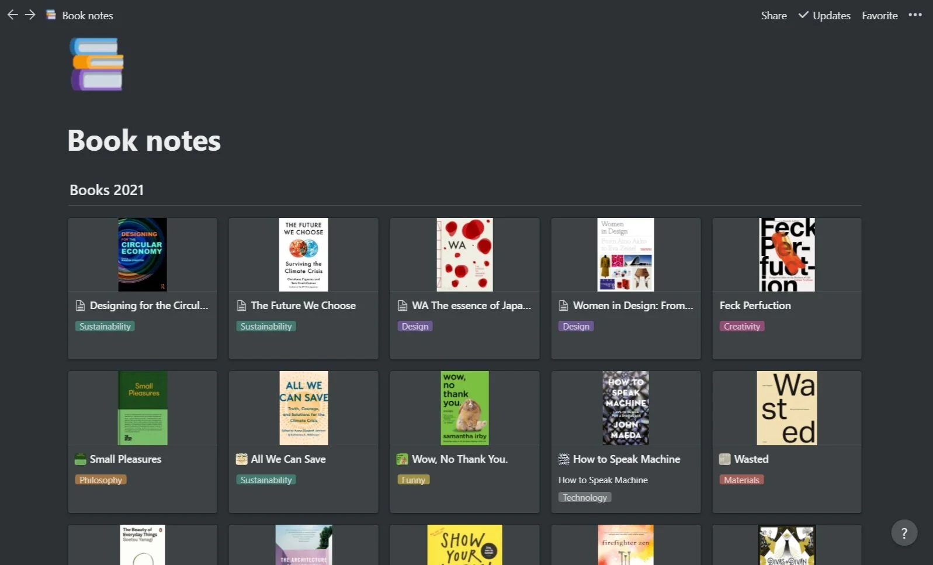Mark page as Favorite
The image size is (933, 565).
coord(879,16)
